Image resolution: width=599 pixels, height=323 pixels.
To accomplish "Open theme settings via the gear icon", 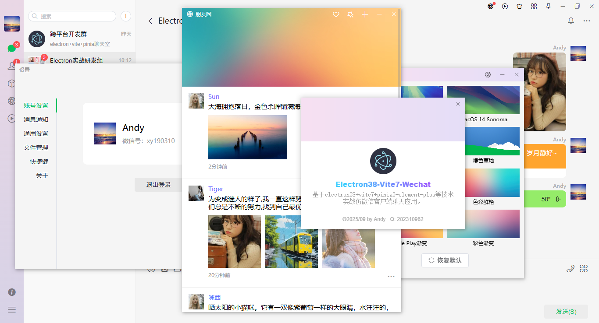I will click(x=488, y=74).
